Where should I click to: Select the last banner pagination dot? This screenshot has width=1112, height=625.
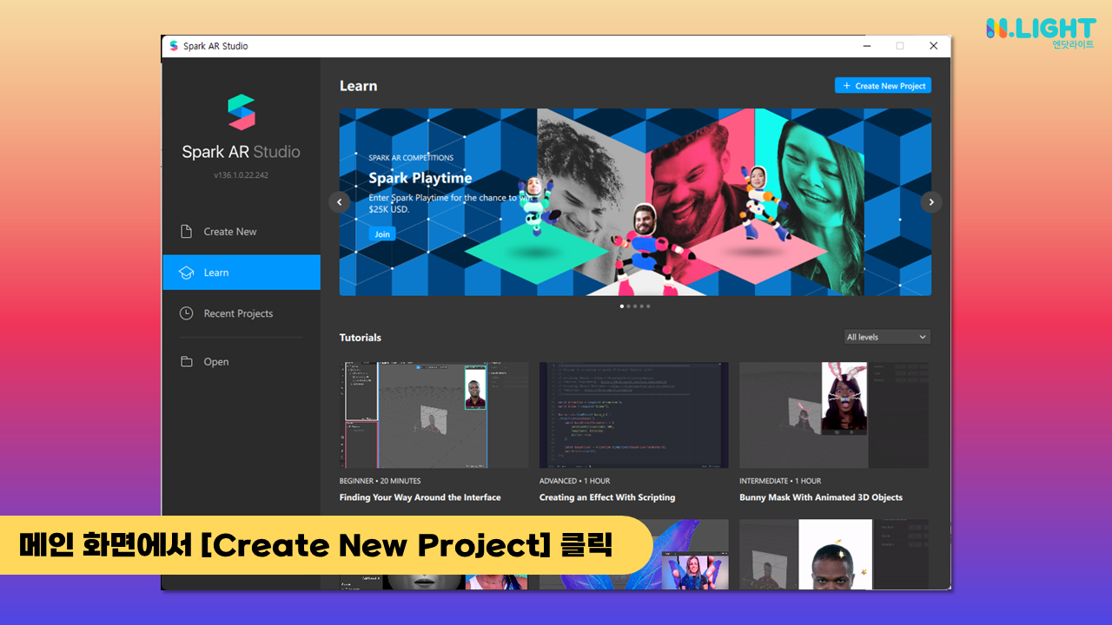[x=648, y=306]
